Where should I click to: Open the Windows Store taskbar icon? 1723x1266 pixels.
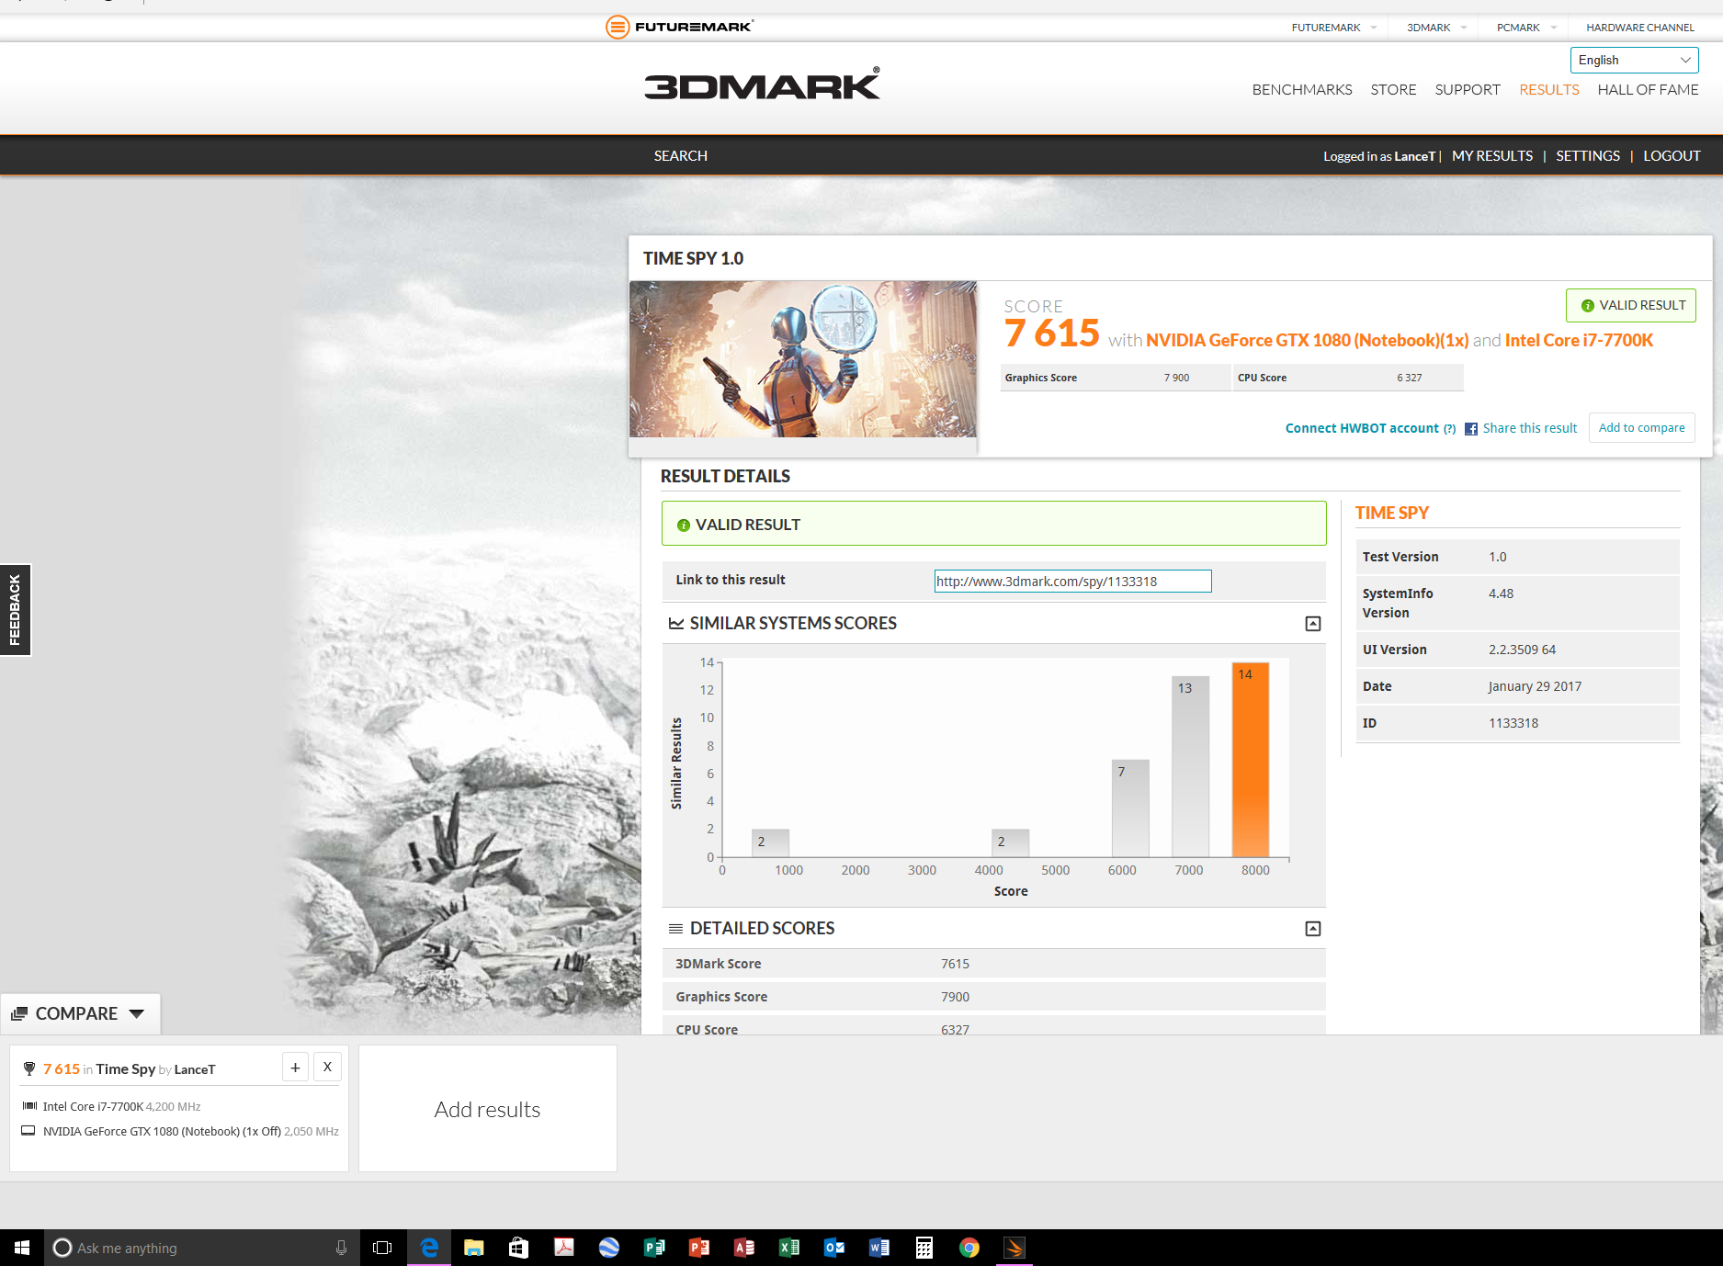point(519,1248)
